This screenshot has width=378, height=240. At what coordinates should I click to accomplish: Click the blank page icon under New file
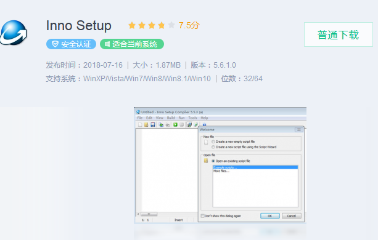click(206, 142)
